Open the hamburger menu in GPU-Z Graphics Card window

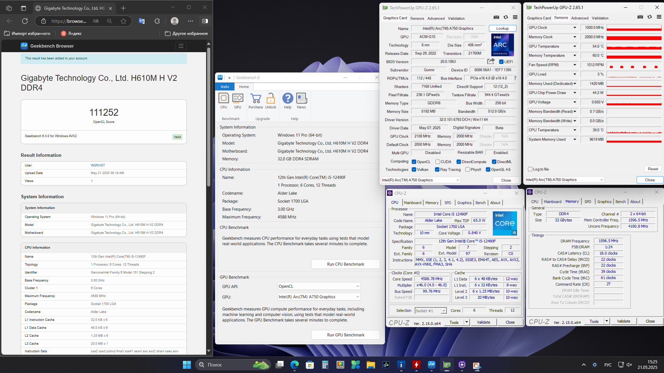tap(515, 17)
